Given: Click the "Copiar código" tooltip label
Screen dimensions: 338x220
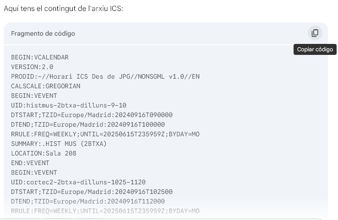Looking at the screenshot, I should (x=315, y=49).
